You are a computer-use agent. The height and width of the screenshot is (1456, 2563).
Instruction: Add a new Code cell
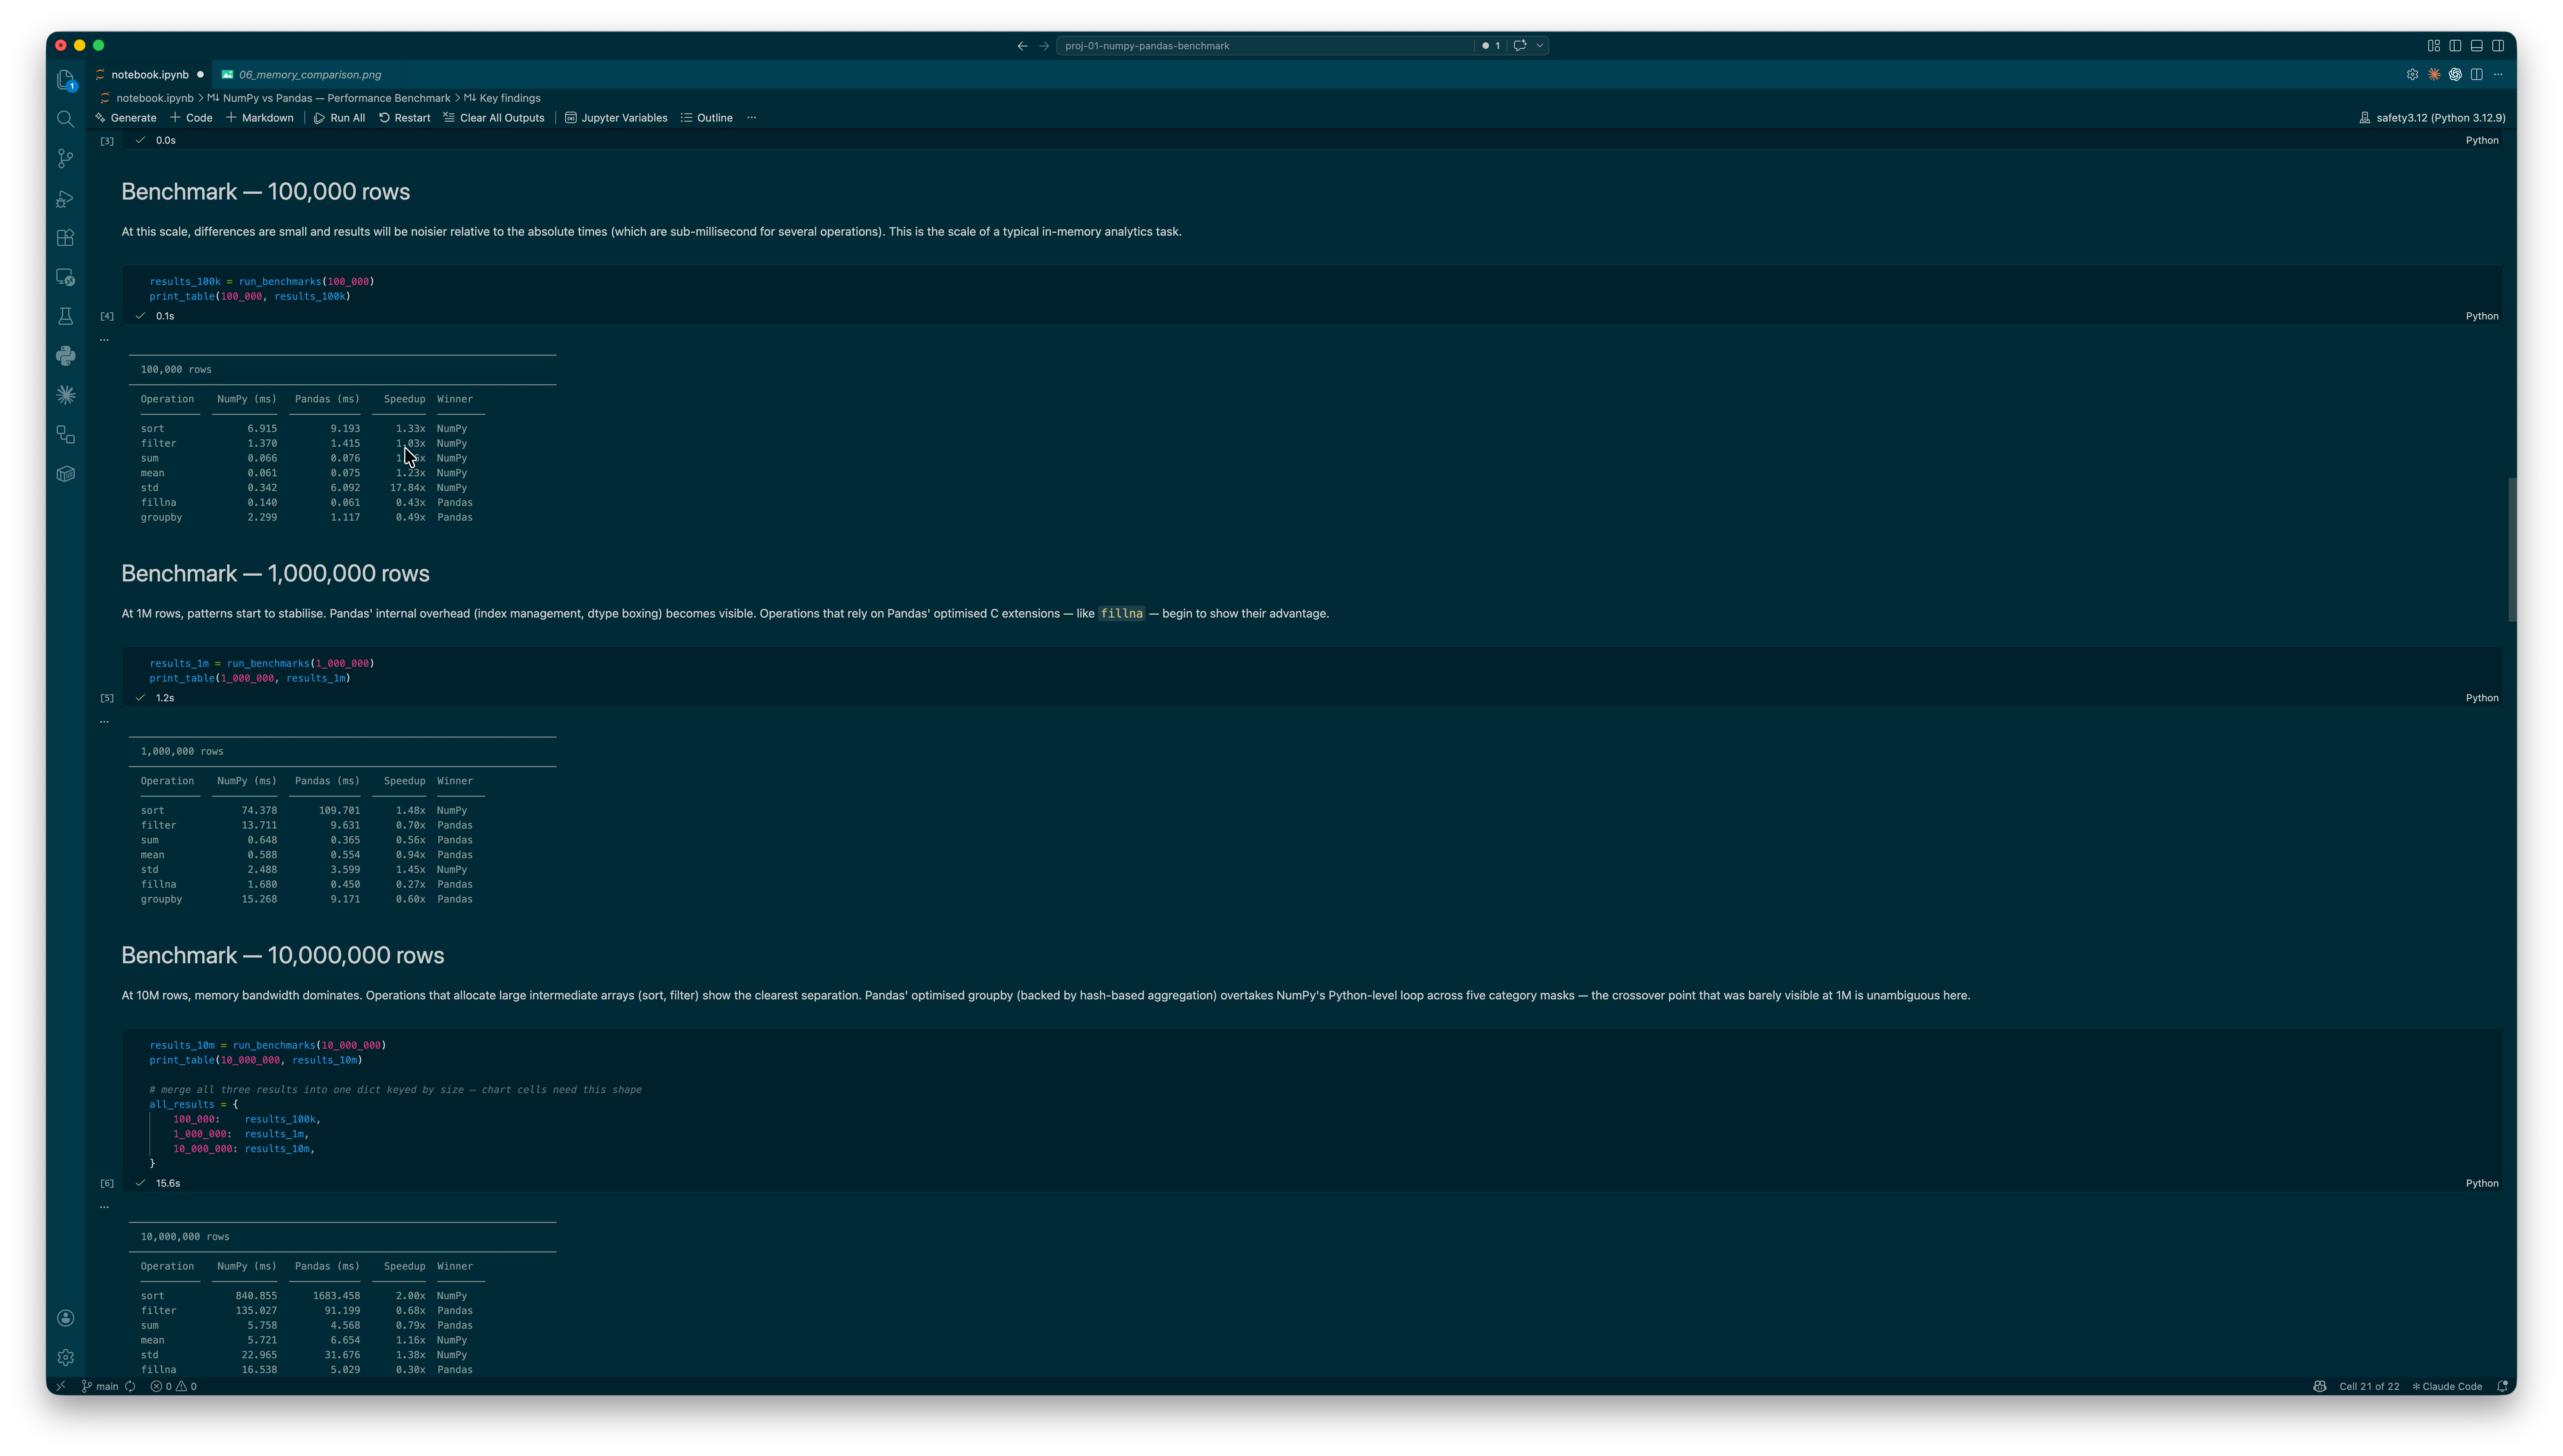click(191, 118)
